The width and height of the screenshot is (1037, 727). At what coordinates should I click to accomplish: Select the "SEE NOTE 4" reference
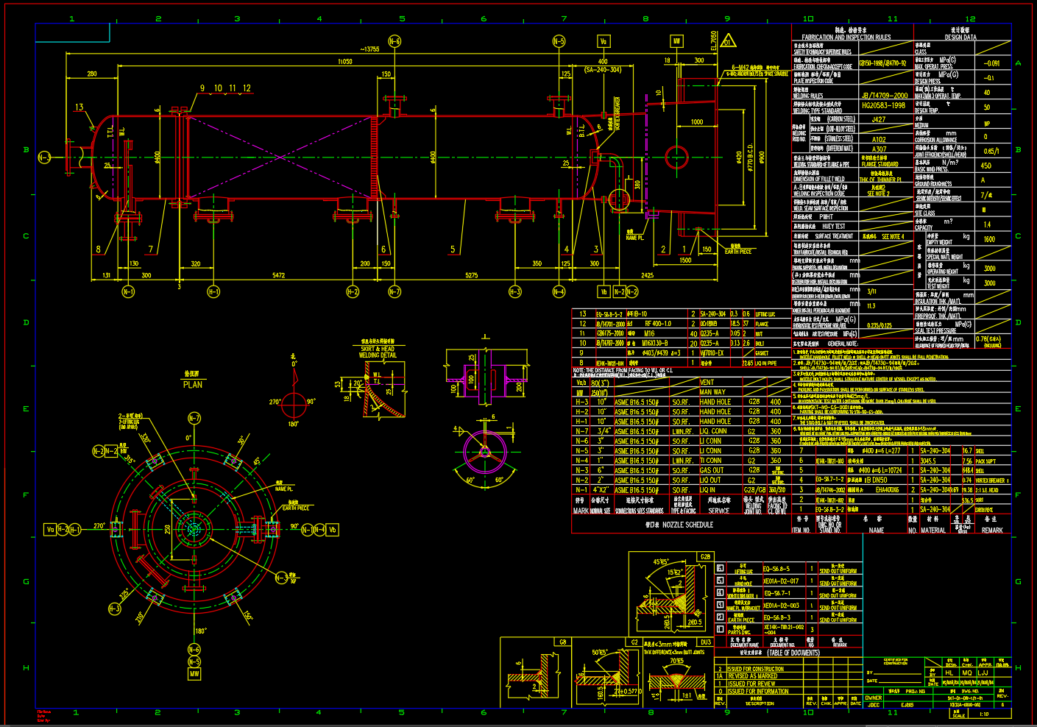(x=893, y=237)
